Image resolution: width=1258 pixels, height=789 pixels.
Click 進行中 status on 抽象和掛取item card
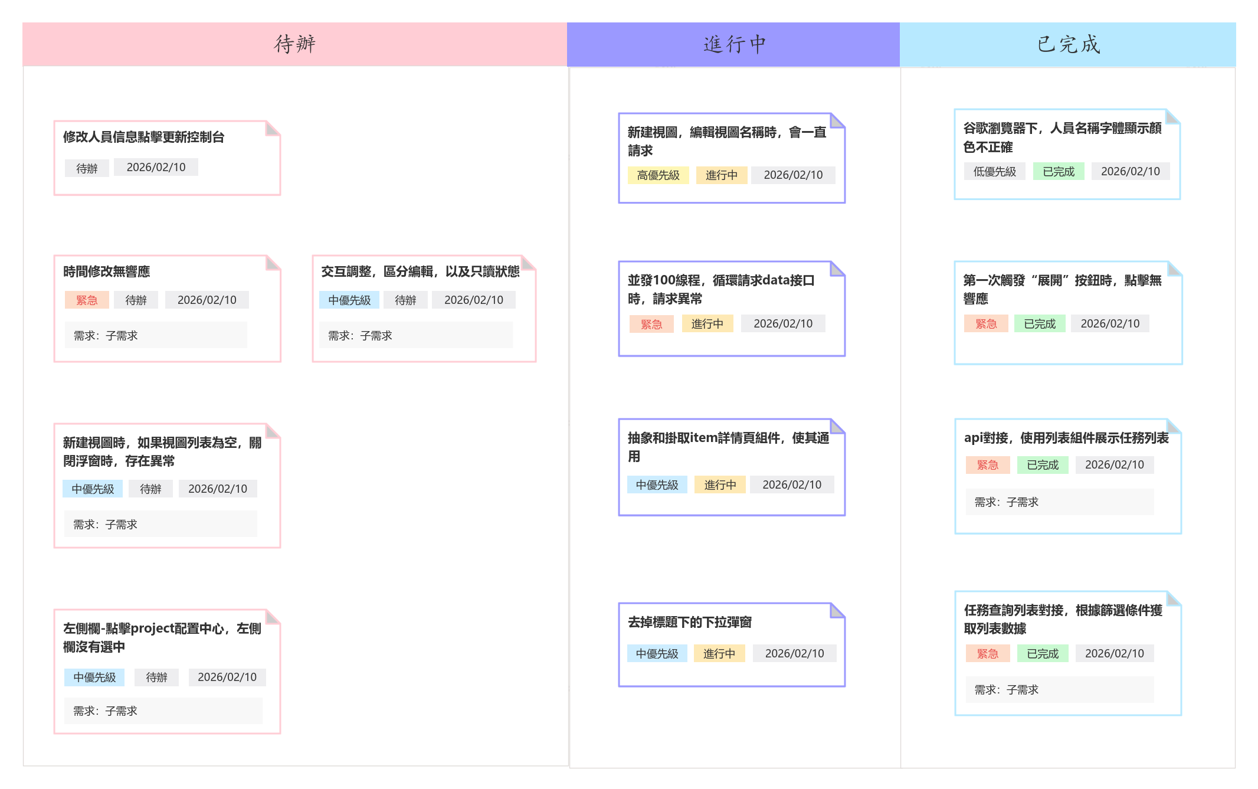click(720, 484)
